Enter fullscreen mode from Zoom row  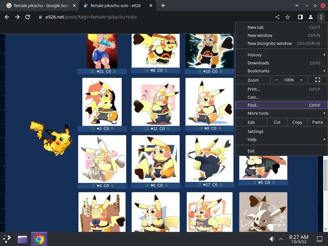click(x=317, y=80)
